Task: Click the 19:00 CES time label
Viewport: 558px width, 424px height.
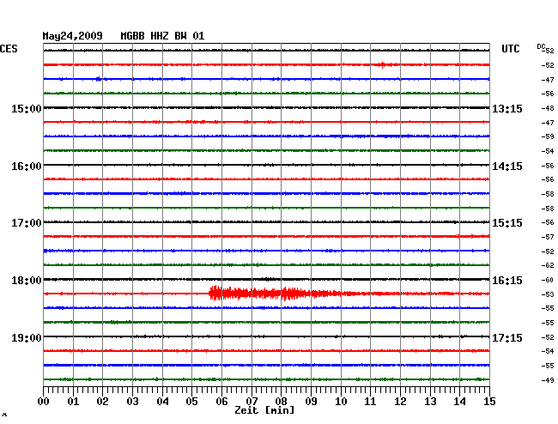Action: tap(27, 337)
